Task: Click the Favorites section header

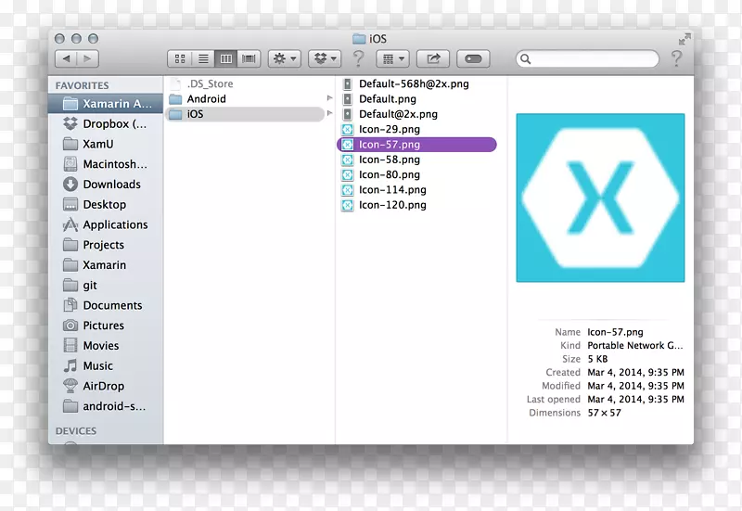Action: coord(82,85)
